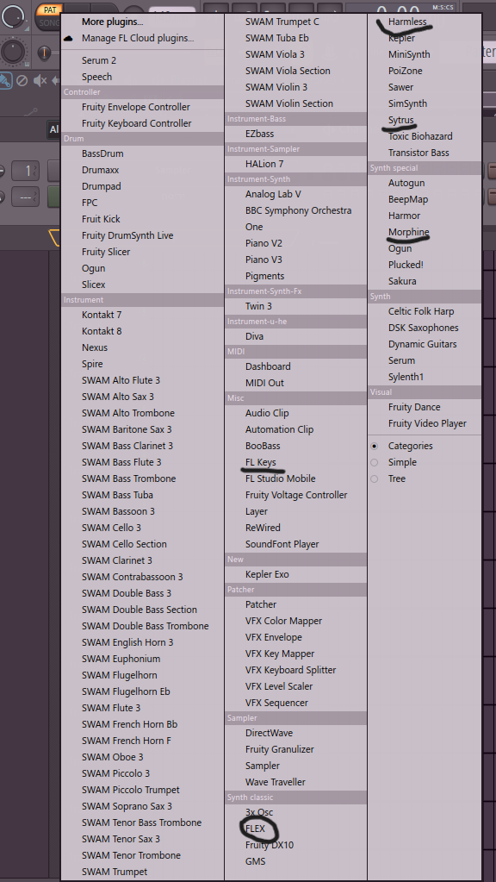
Task: Choose Sytrus synth
Action: 400,120
